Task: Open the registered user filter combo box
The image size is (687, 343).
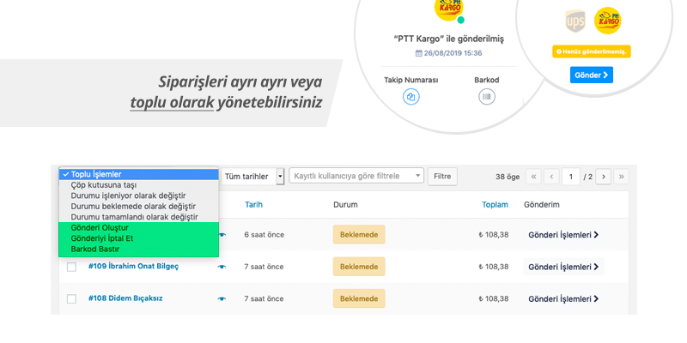Action: [x=356, y=176]
